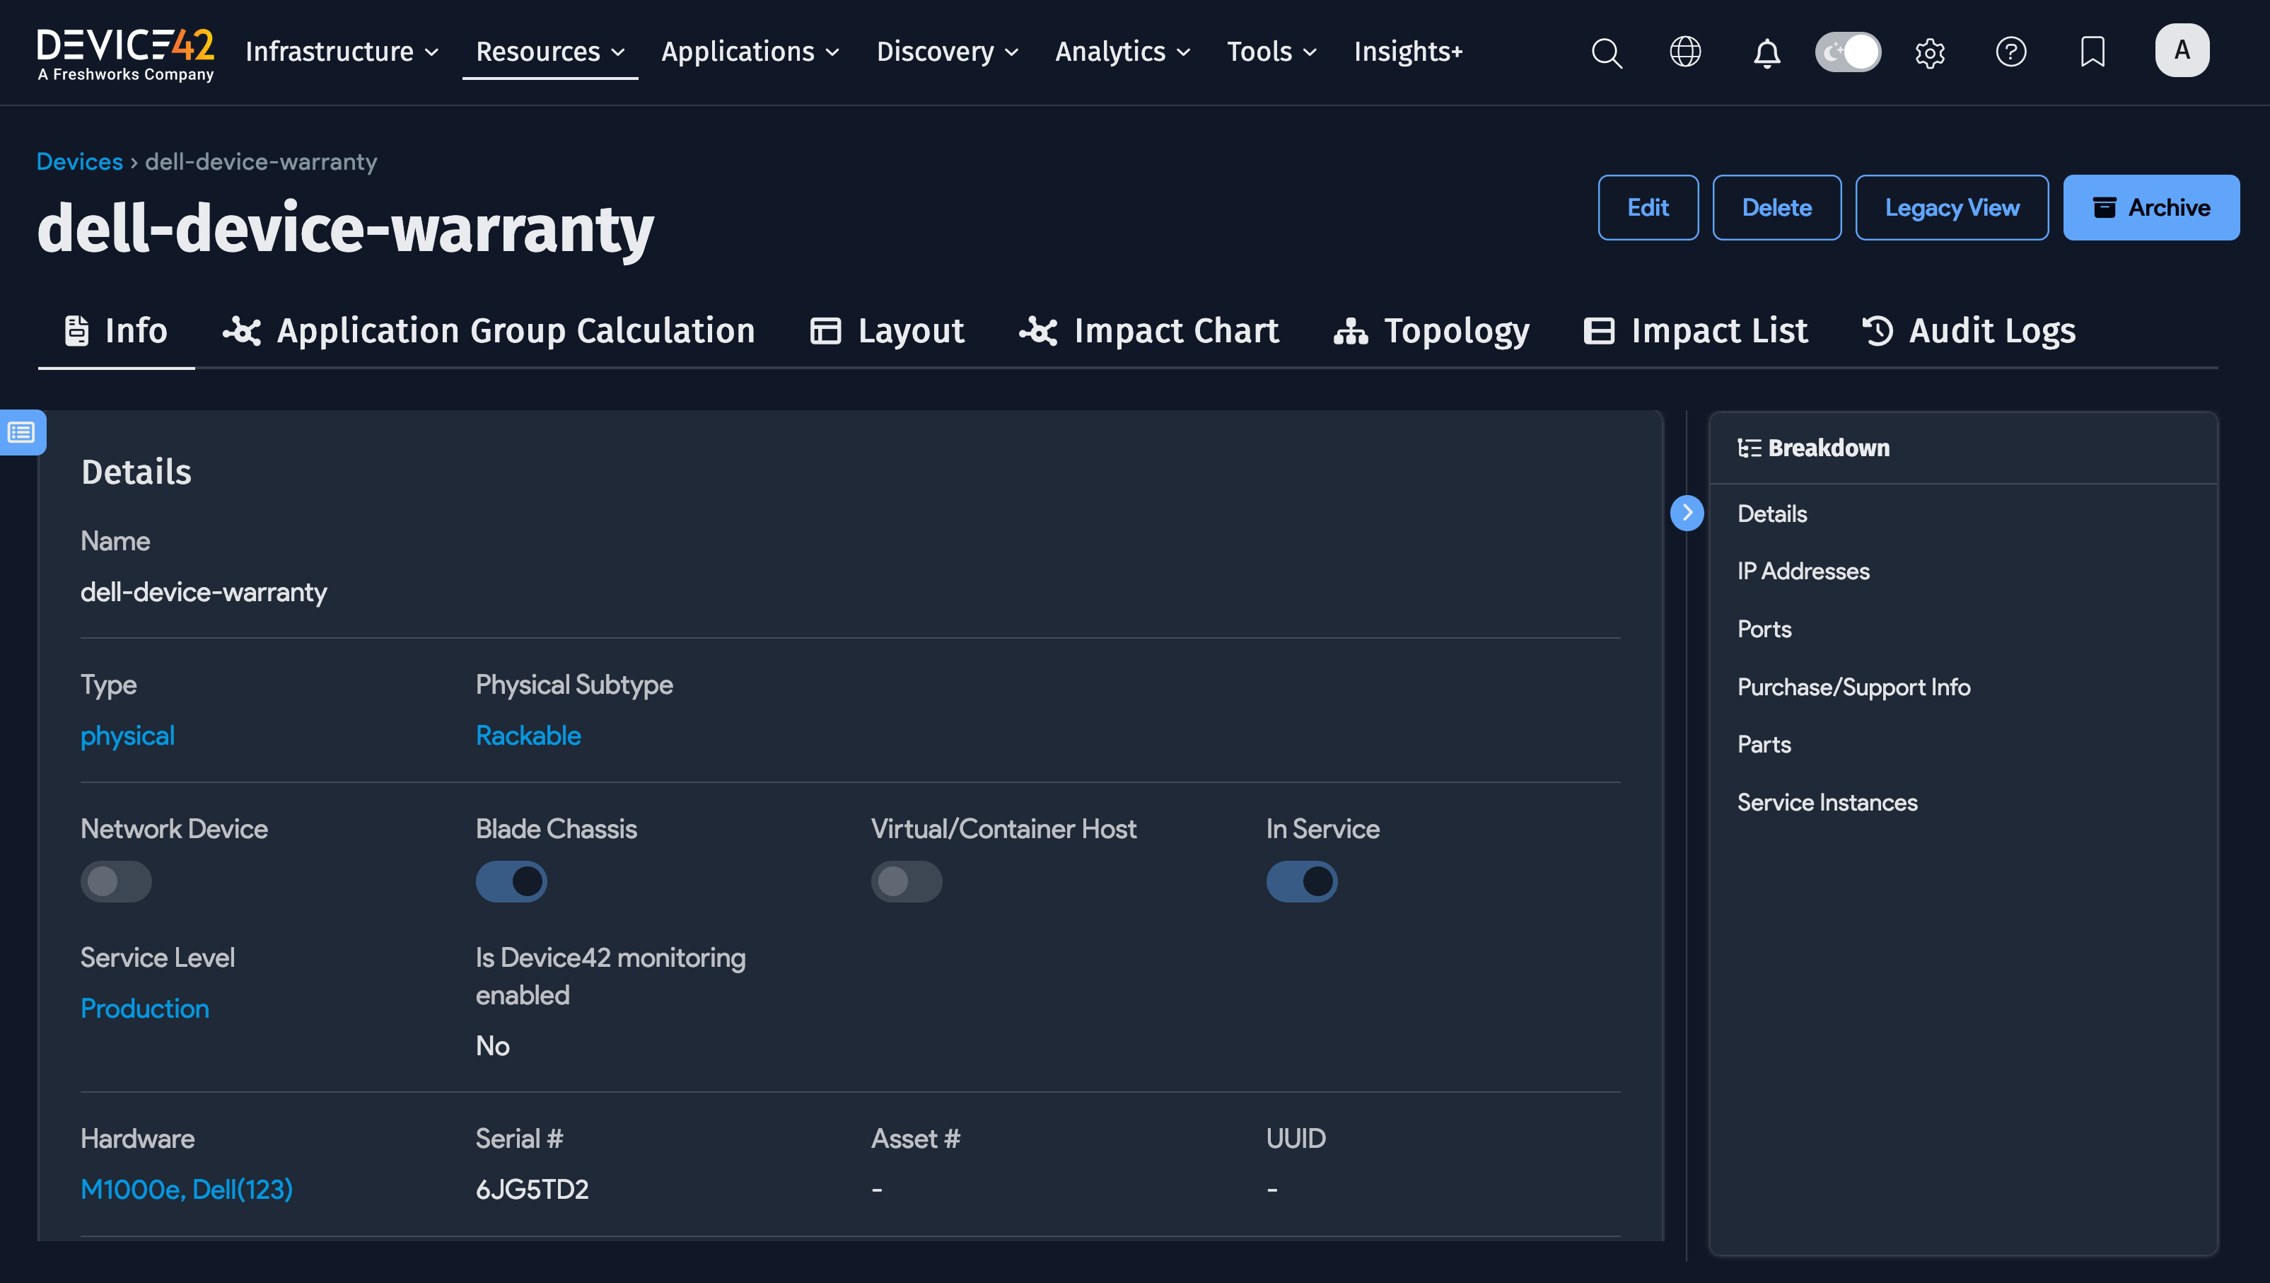Image resolution: width=2270 pixels, height=1283 pixels.
Task: Open the bookmark icon
Action: tap(2092, 52)
